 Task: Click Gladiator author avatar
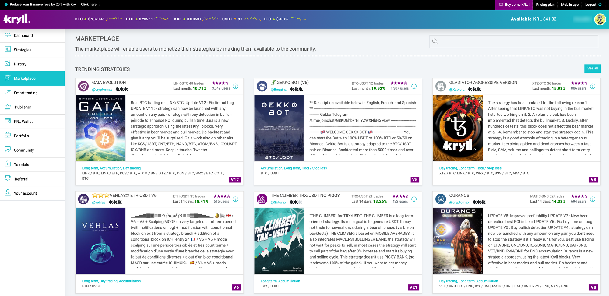pos(441,86)
